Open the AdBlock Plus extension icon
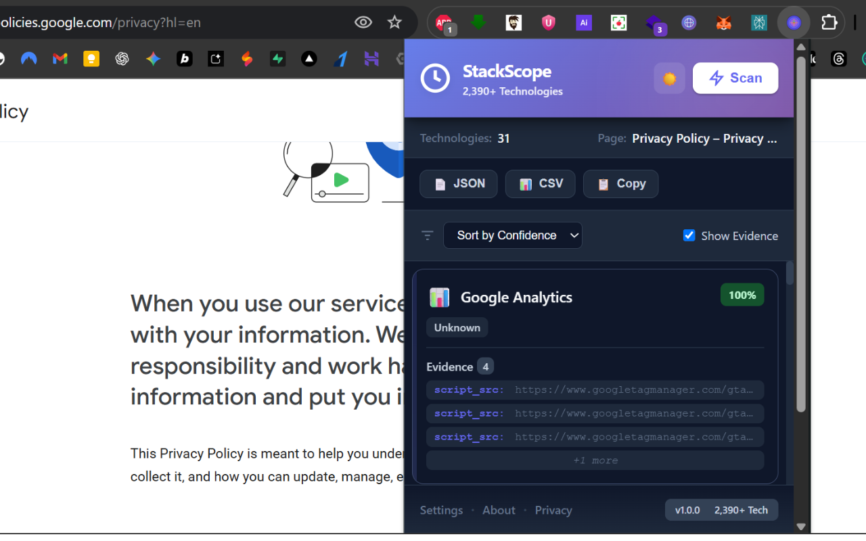 (445, 23)
